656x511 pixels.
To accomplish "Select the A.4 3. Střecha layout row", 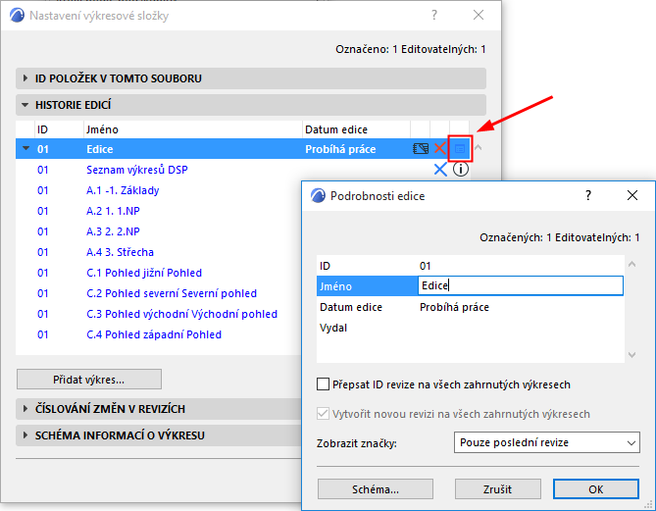I will [x=158, y=252].
